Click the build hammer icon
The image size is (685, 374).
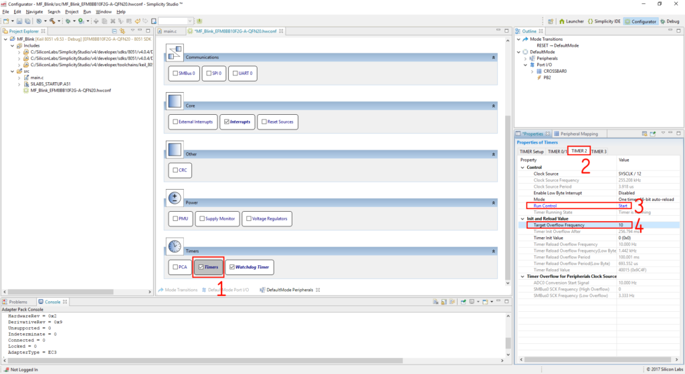[x=52, y=21]
